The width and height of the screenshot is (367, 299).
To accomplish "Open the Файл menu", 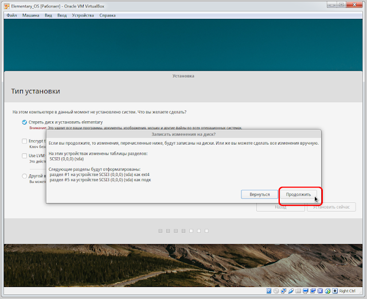I will point(11,15).
